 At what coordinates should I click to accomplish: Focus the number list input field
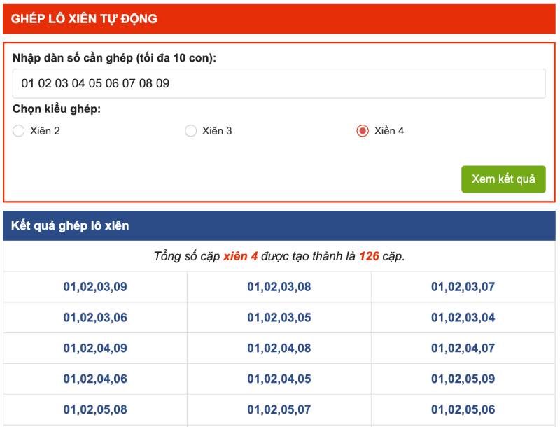tap(279, 83)
